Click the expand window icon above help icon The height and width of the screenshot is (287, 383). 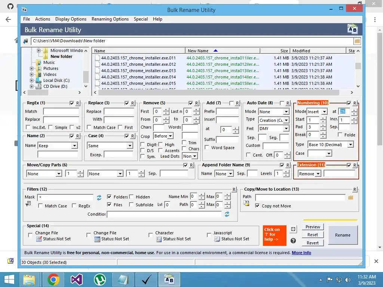point(293,229)
